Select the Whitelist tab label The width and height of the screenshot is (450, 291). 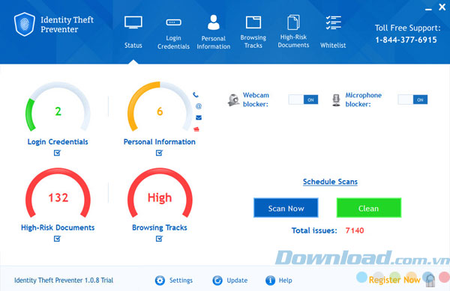click(333, 45)
